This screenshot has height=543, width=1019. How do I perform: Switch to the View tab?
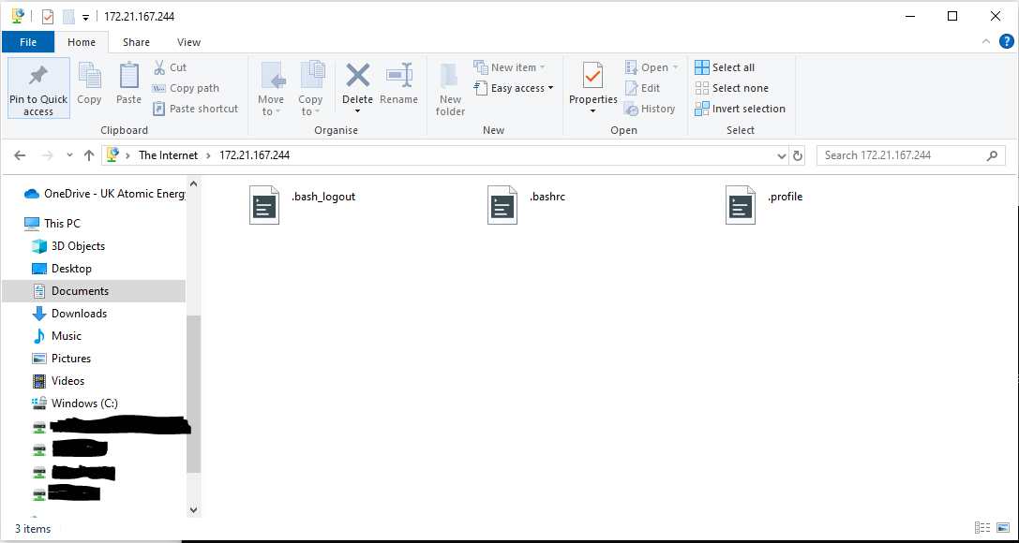(188, 42)
